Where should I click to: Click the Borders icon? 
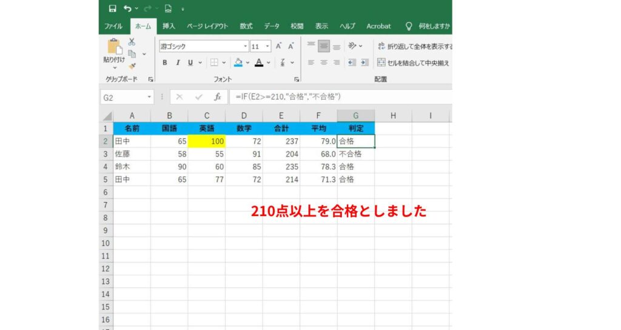click(x=214, y=62)
